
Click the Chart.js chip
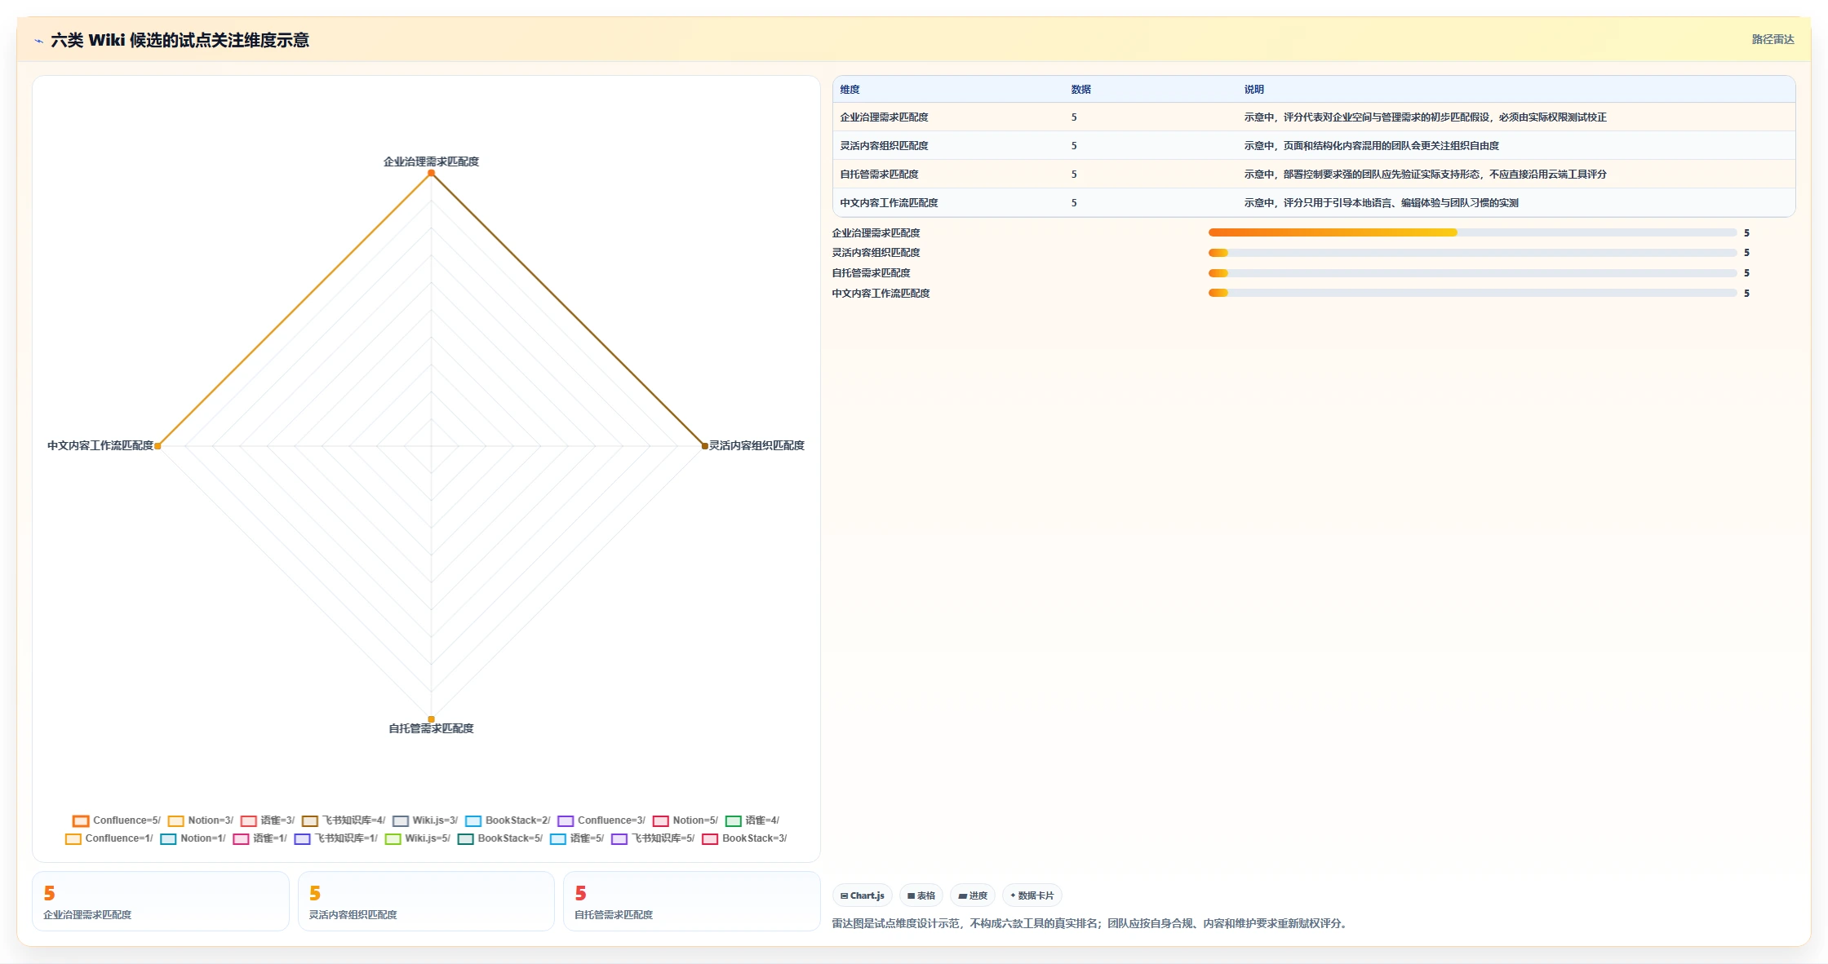click(863, 895)
